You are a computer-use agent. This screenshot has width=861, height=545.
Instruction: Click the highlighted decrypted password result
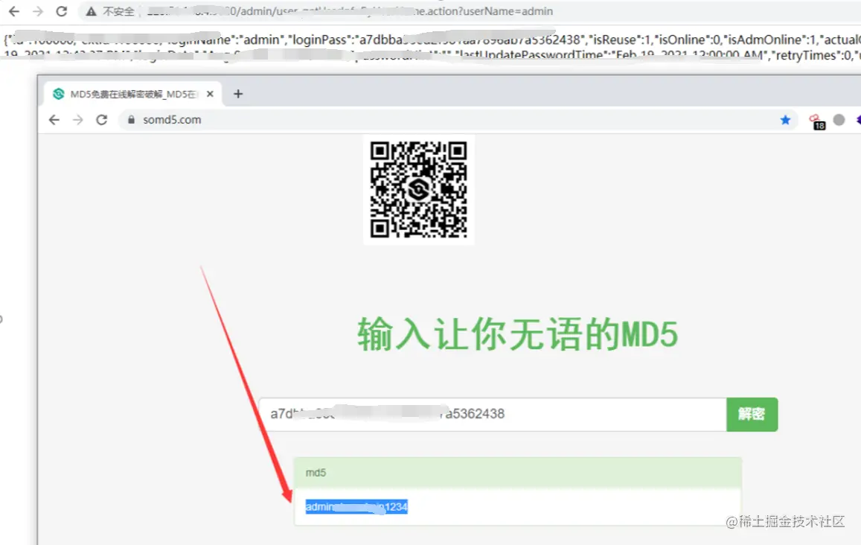(x=356, y=506)
